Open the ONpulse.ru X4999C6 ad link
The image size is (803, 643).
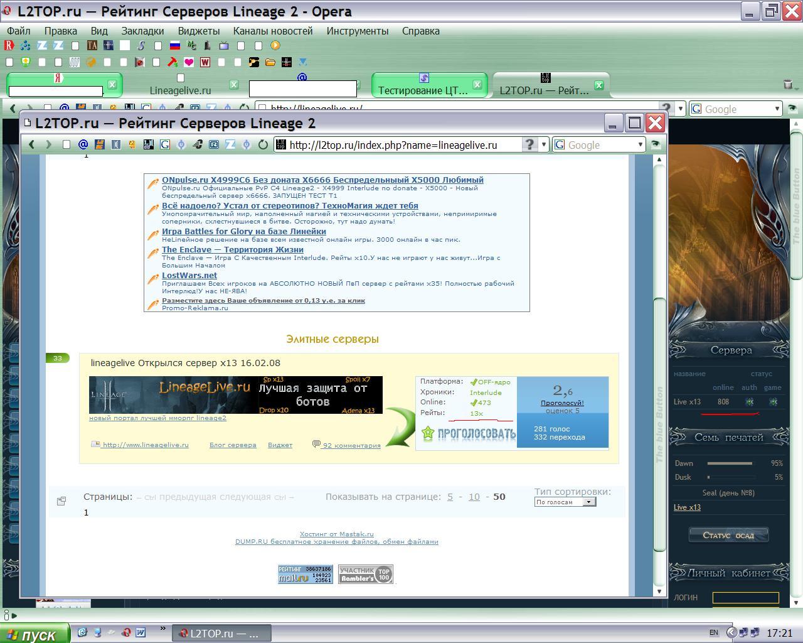(x=322, y=180)
